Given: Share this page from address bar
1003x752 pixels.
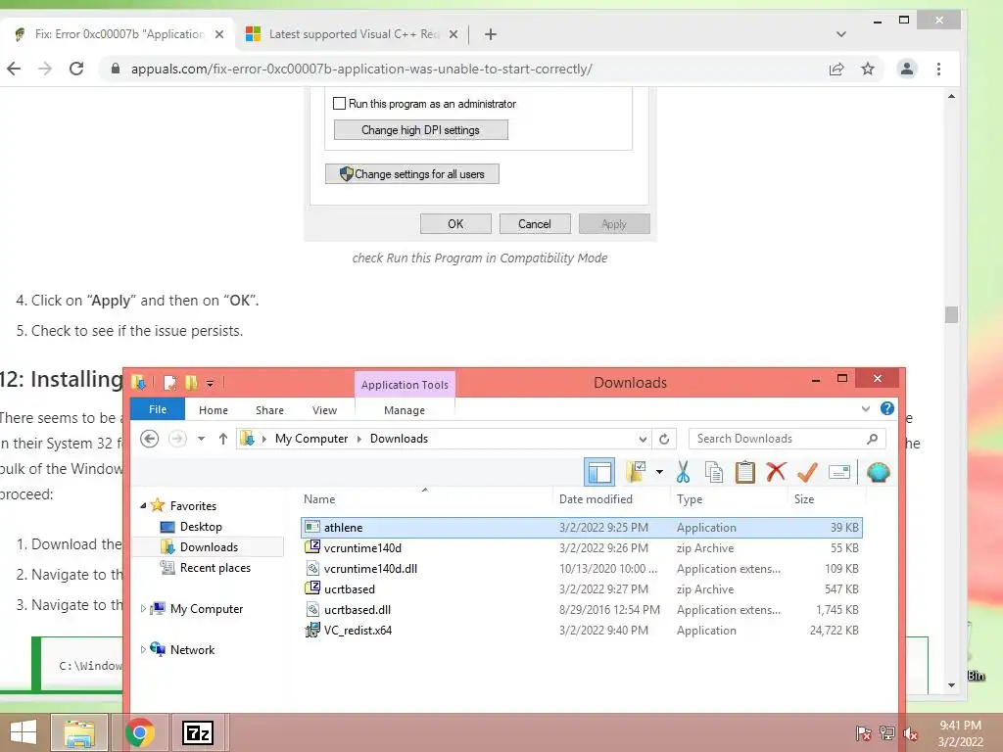Looking at the screenshot, I should point(836,69).
